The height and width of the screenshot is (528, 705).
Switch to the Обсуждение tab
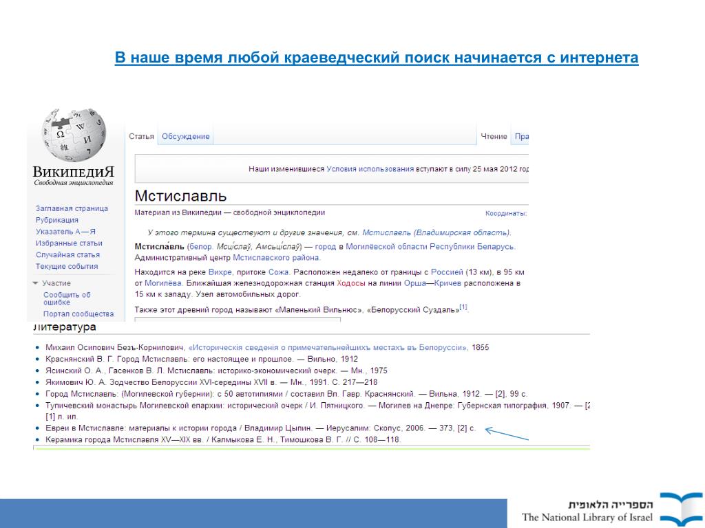[x=186, y=137]
